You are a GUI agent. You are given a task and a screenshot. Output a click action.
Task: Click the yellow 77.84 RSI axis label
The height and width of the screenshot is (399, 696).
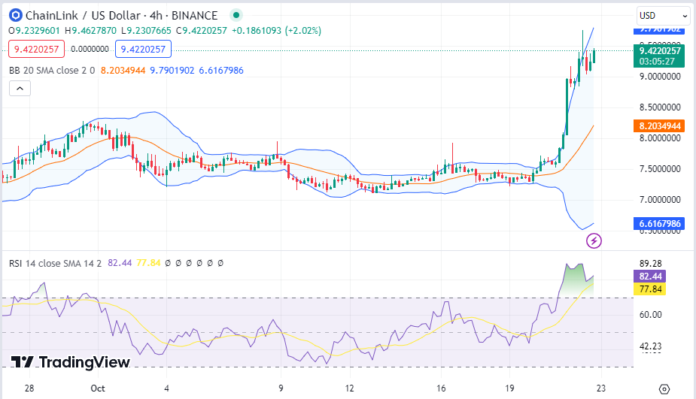650,289
